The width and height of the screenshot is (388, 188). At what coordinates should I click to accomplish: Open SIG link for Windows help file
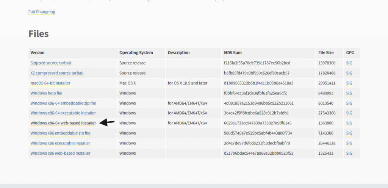(349, 93)
